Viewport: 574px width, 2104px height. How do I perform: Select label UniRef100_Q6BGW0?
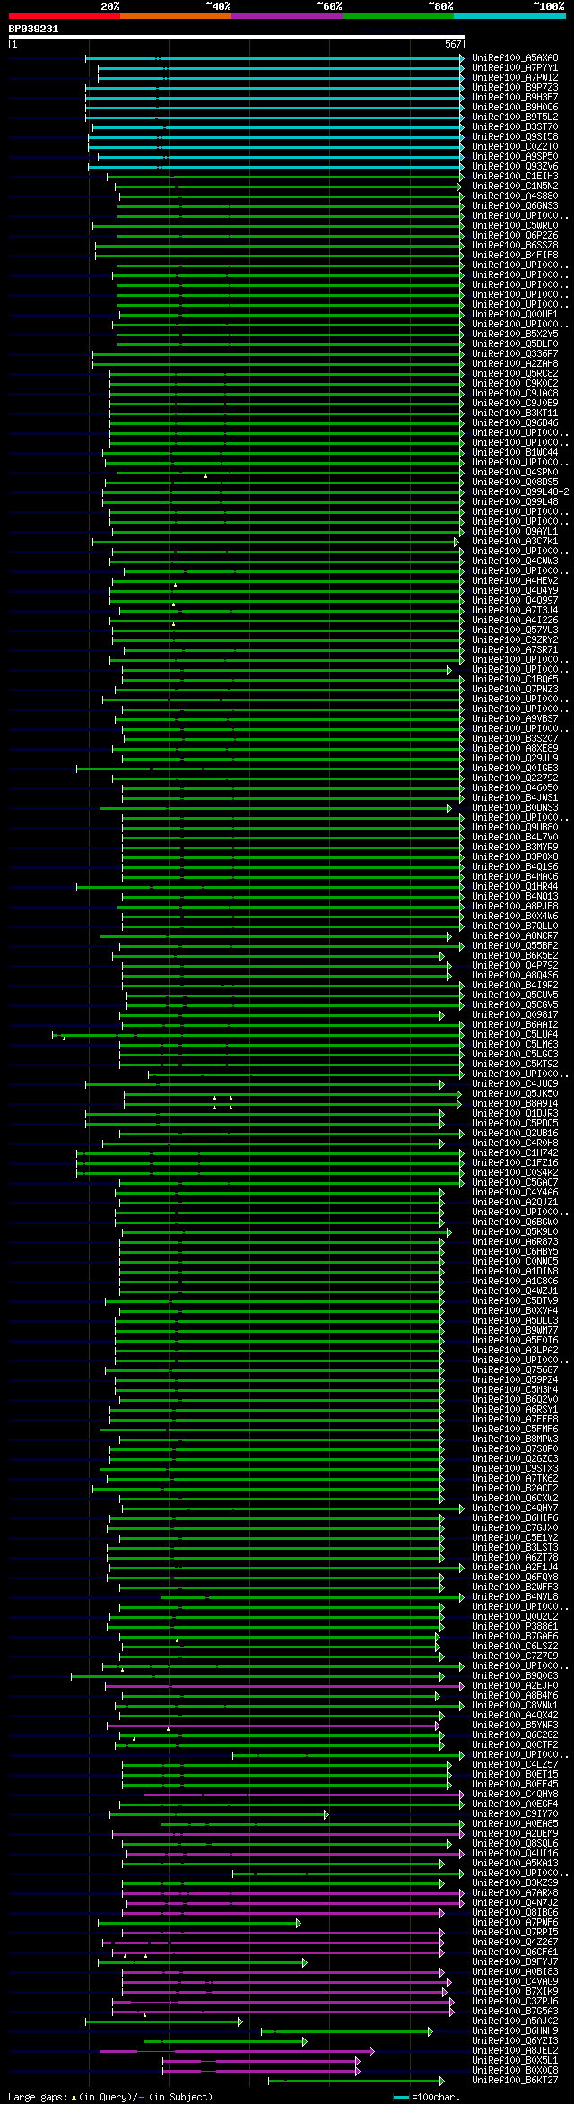click(x=515, y=1222)
